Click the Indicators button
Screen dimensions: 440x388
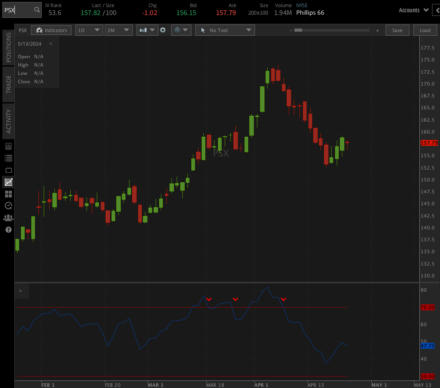tap(51, 30)
